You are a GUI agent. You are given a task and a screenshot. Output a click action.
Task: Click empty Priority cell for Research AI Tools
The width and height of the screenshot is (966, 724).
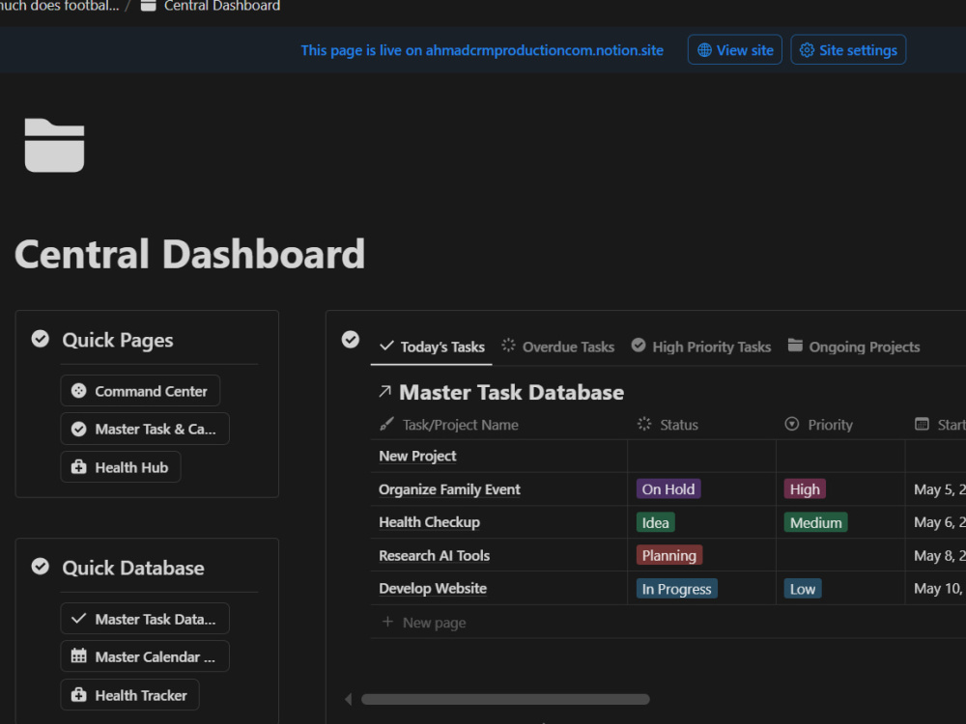click(x=840, y=555)
